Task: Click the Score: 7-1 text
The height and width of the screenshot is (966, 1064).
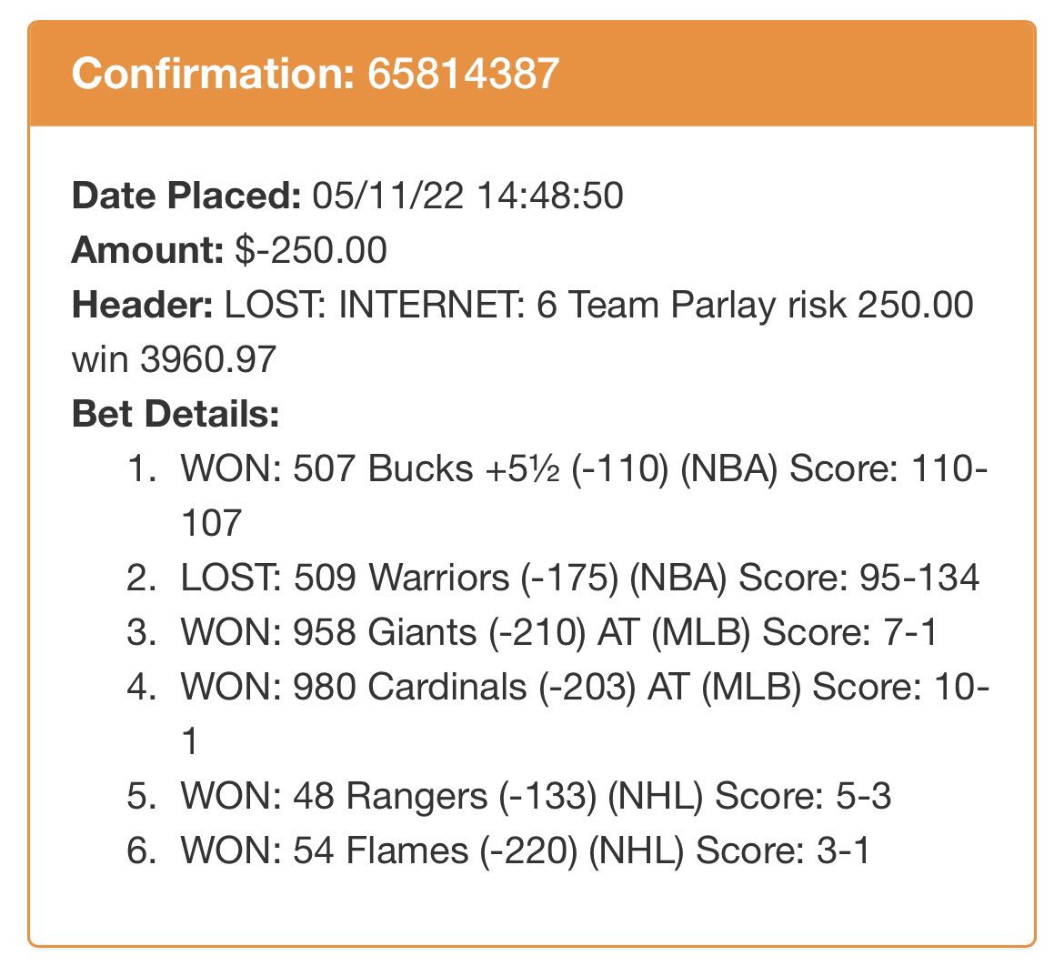Action: click(x=849, y=632)
